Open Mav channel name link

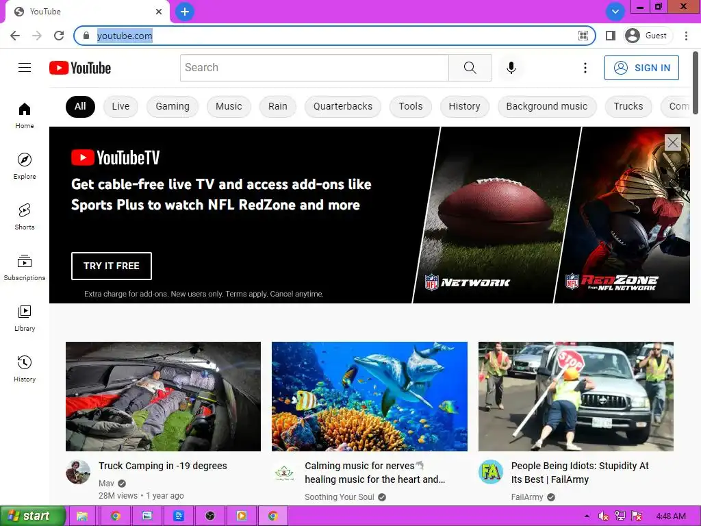106,484
